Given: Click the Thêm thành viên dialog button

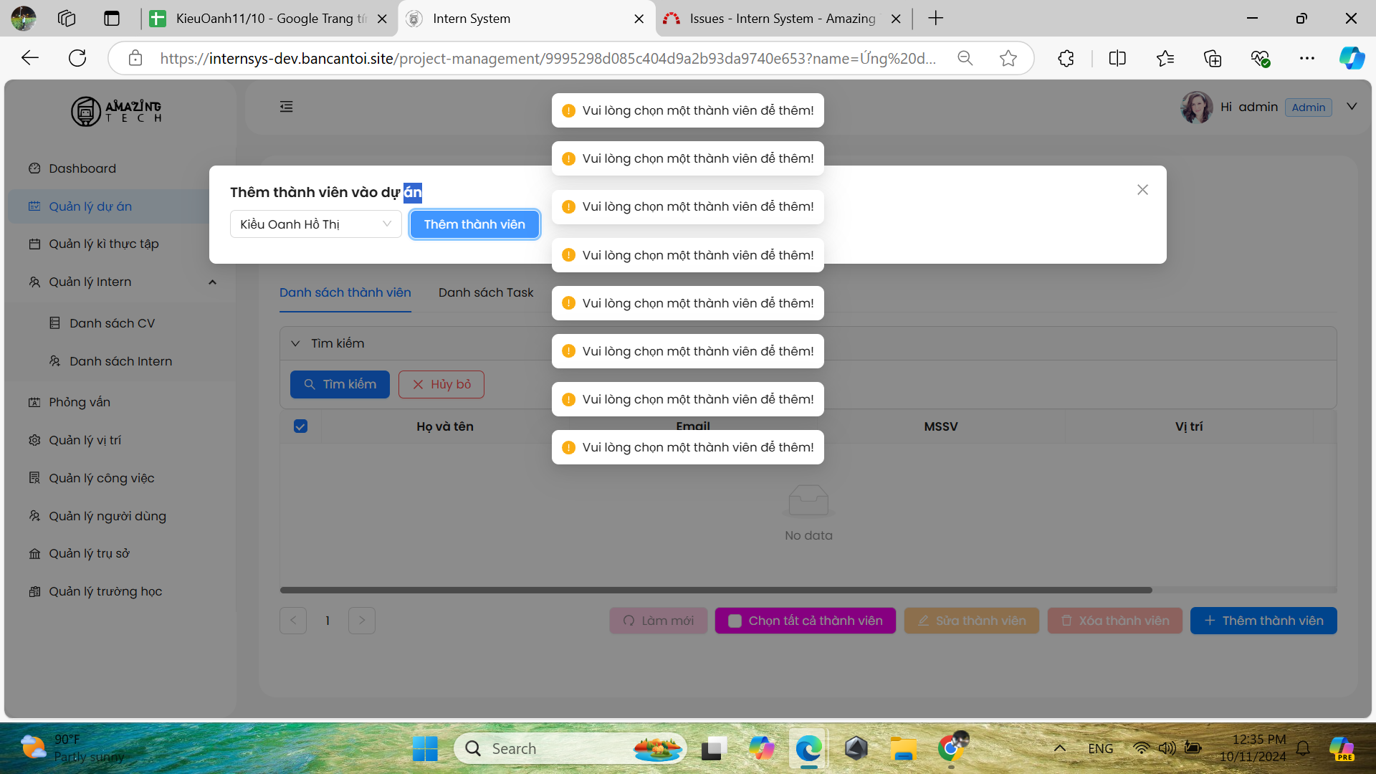Looking at the screenshot, I should click(474, 224).
